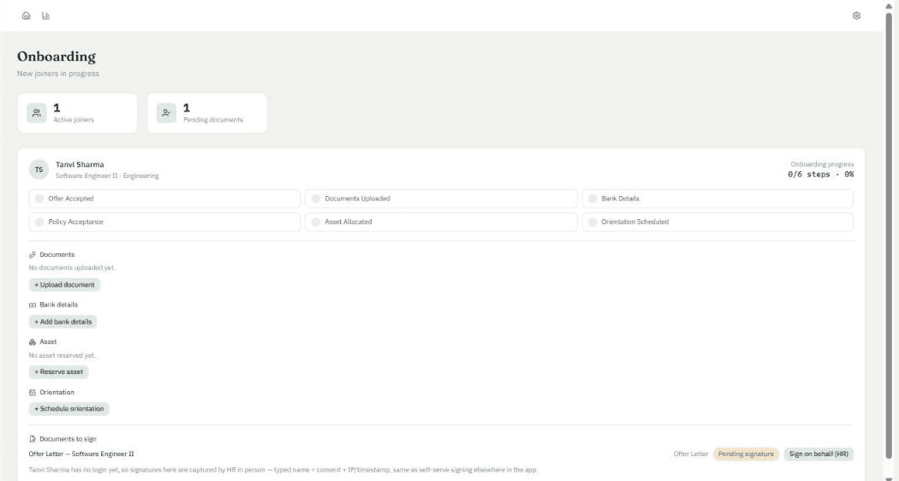Toggle the Bank Details step
The image size is (899, 481).
click(x=717, y=199)
